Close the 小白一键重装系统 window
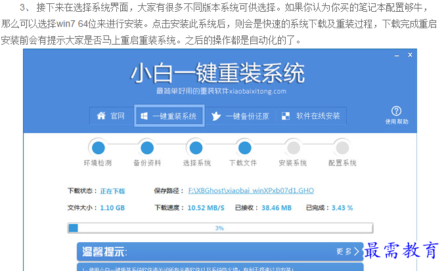 point(410,55)
